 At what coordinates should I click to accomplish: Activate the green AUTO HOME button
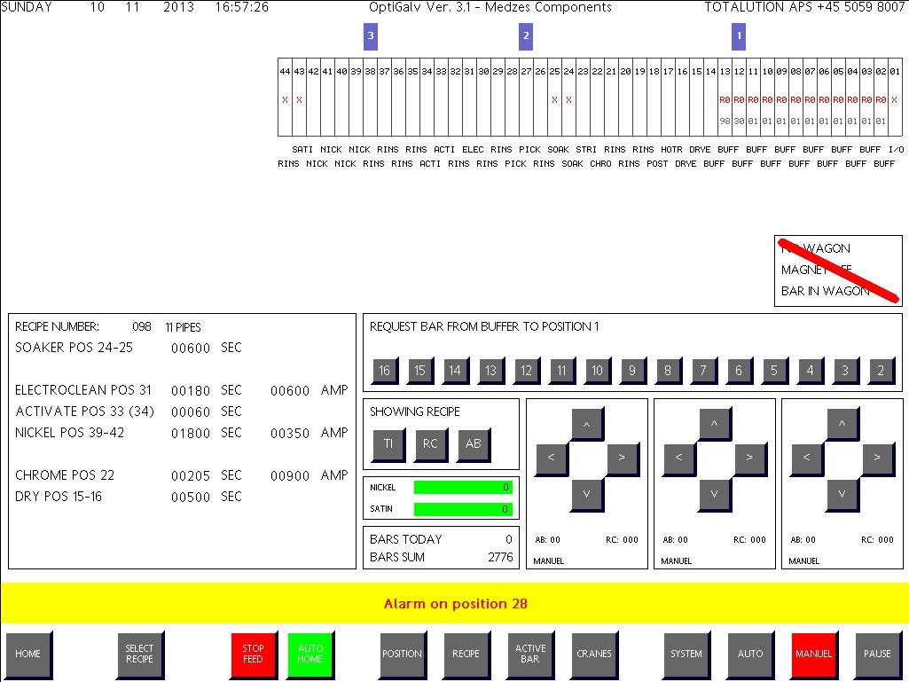pos(310,655)
